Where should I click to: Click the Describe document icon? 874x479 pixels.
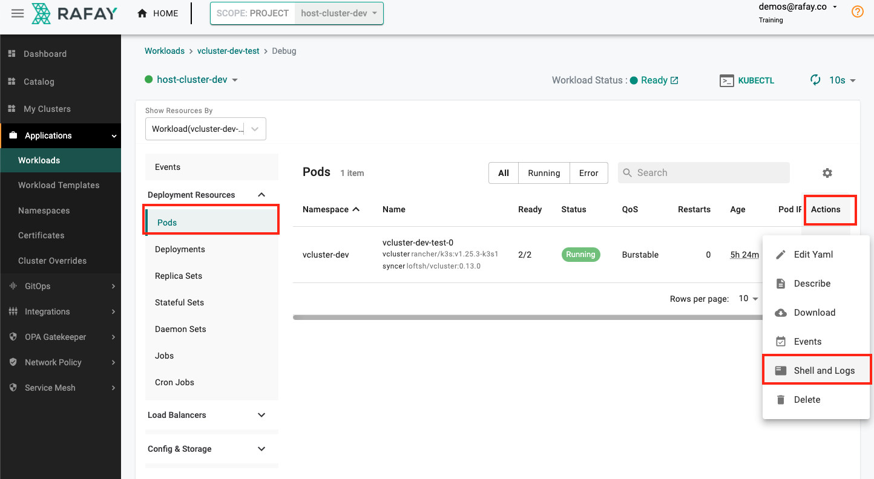(x=781, y=284)
